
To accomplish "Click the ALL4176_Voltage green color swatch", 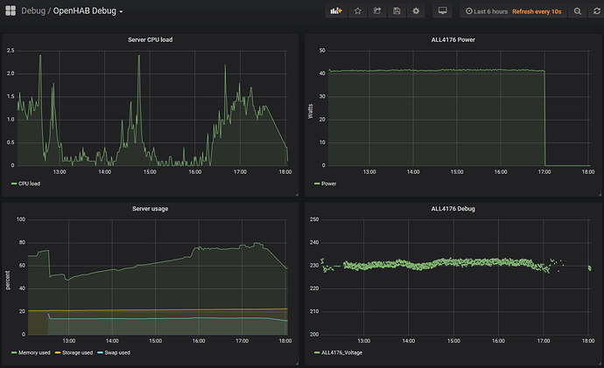I will tap(317, 352).
